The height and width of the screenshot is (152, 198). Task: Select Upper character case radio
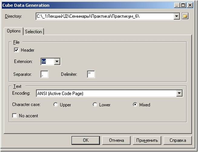(55, 105)
